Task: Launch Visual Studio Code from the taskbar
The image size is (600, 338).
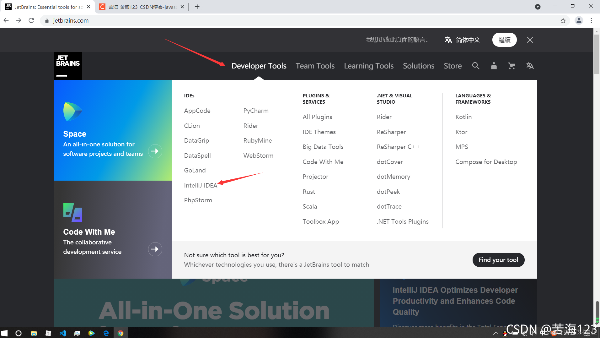Action: click(63, 333)
